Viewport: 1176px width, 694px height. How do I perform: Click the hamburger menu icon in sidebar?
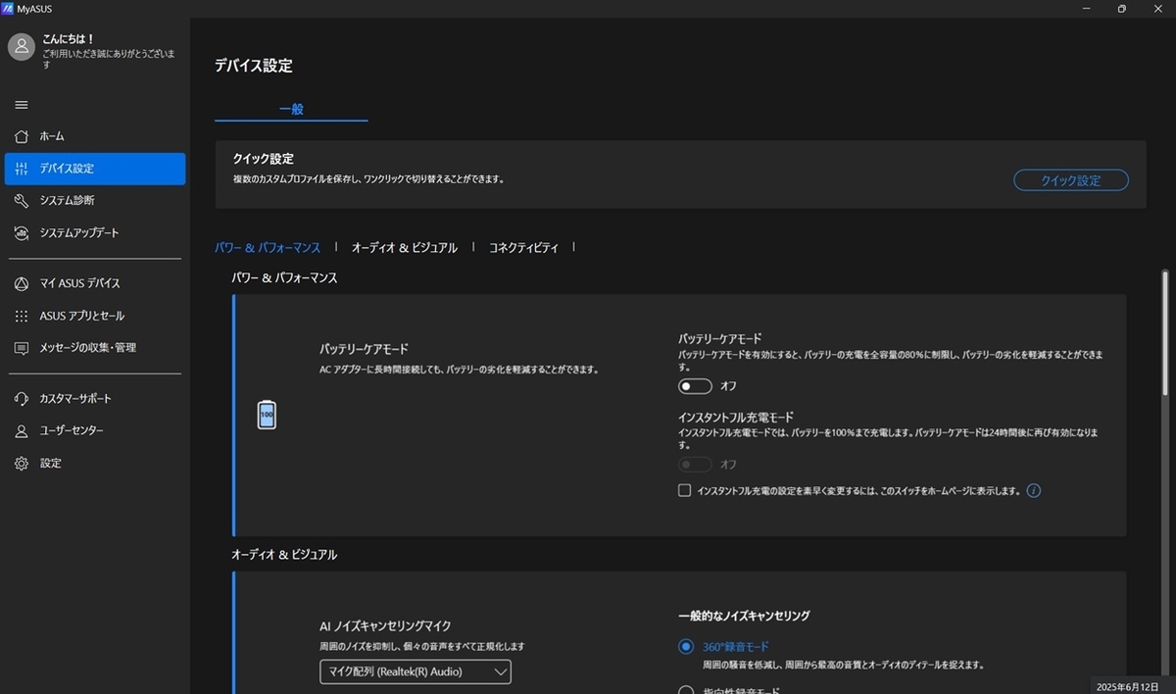[x=22, y=105]
